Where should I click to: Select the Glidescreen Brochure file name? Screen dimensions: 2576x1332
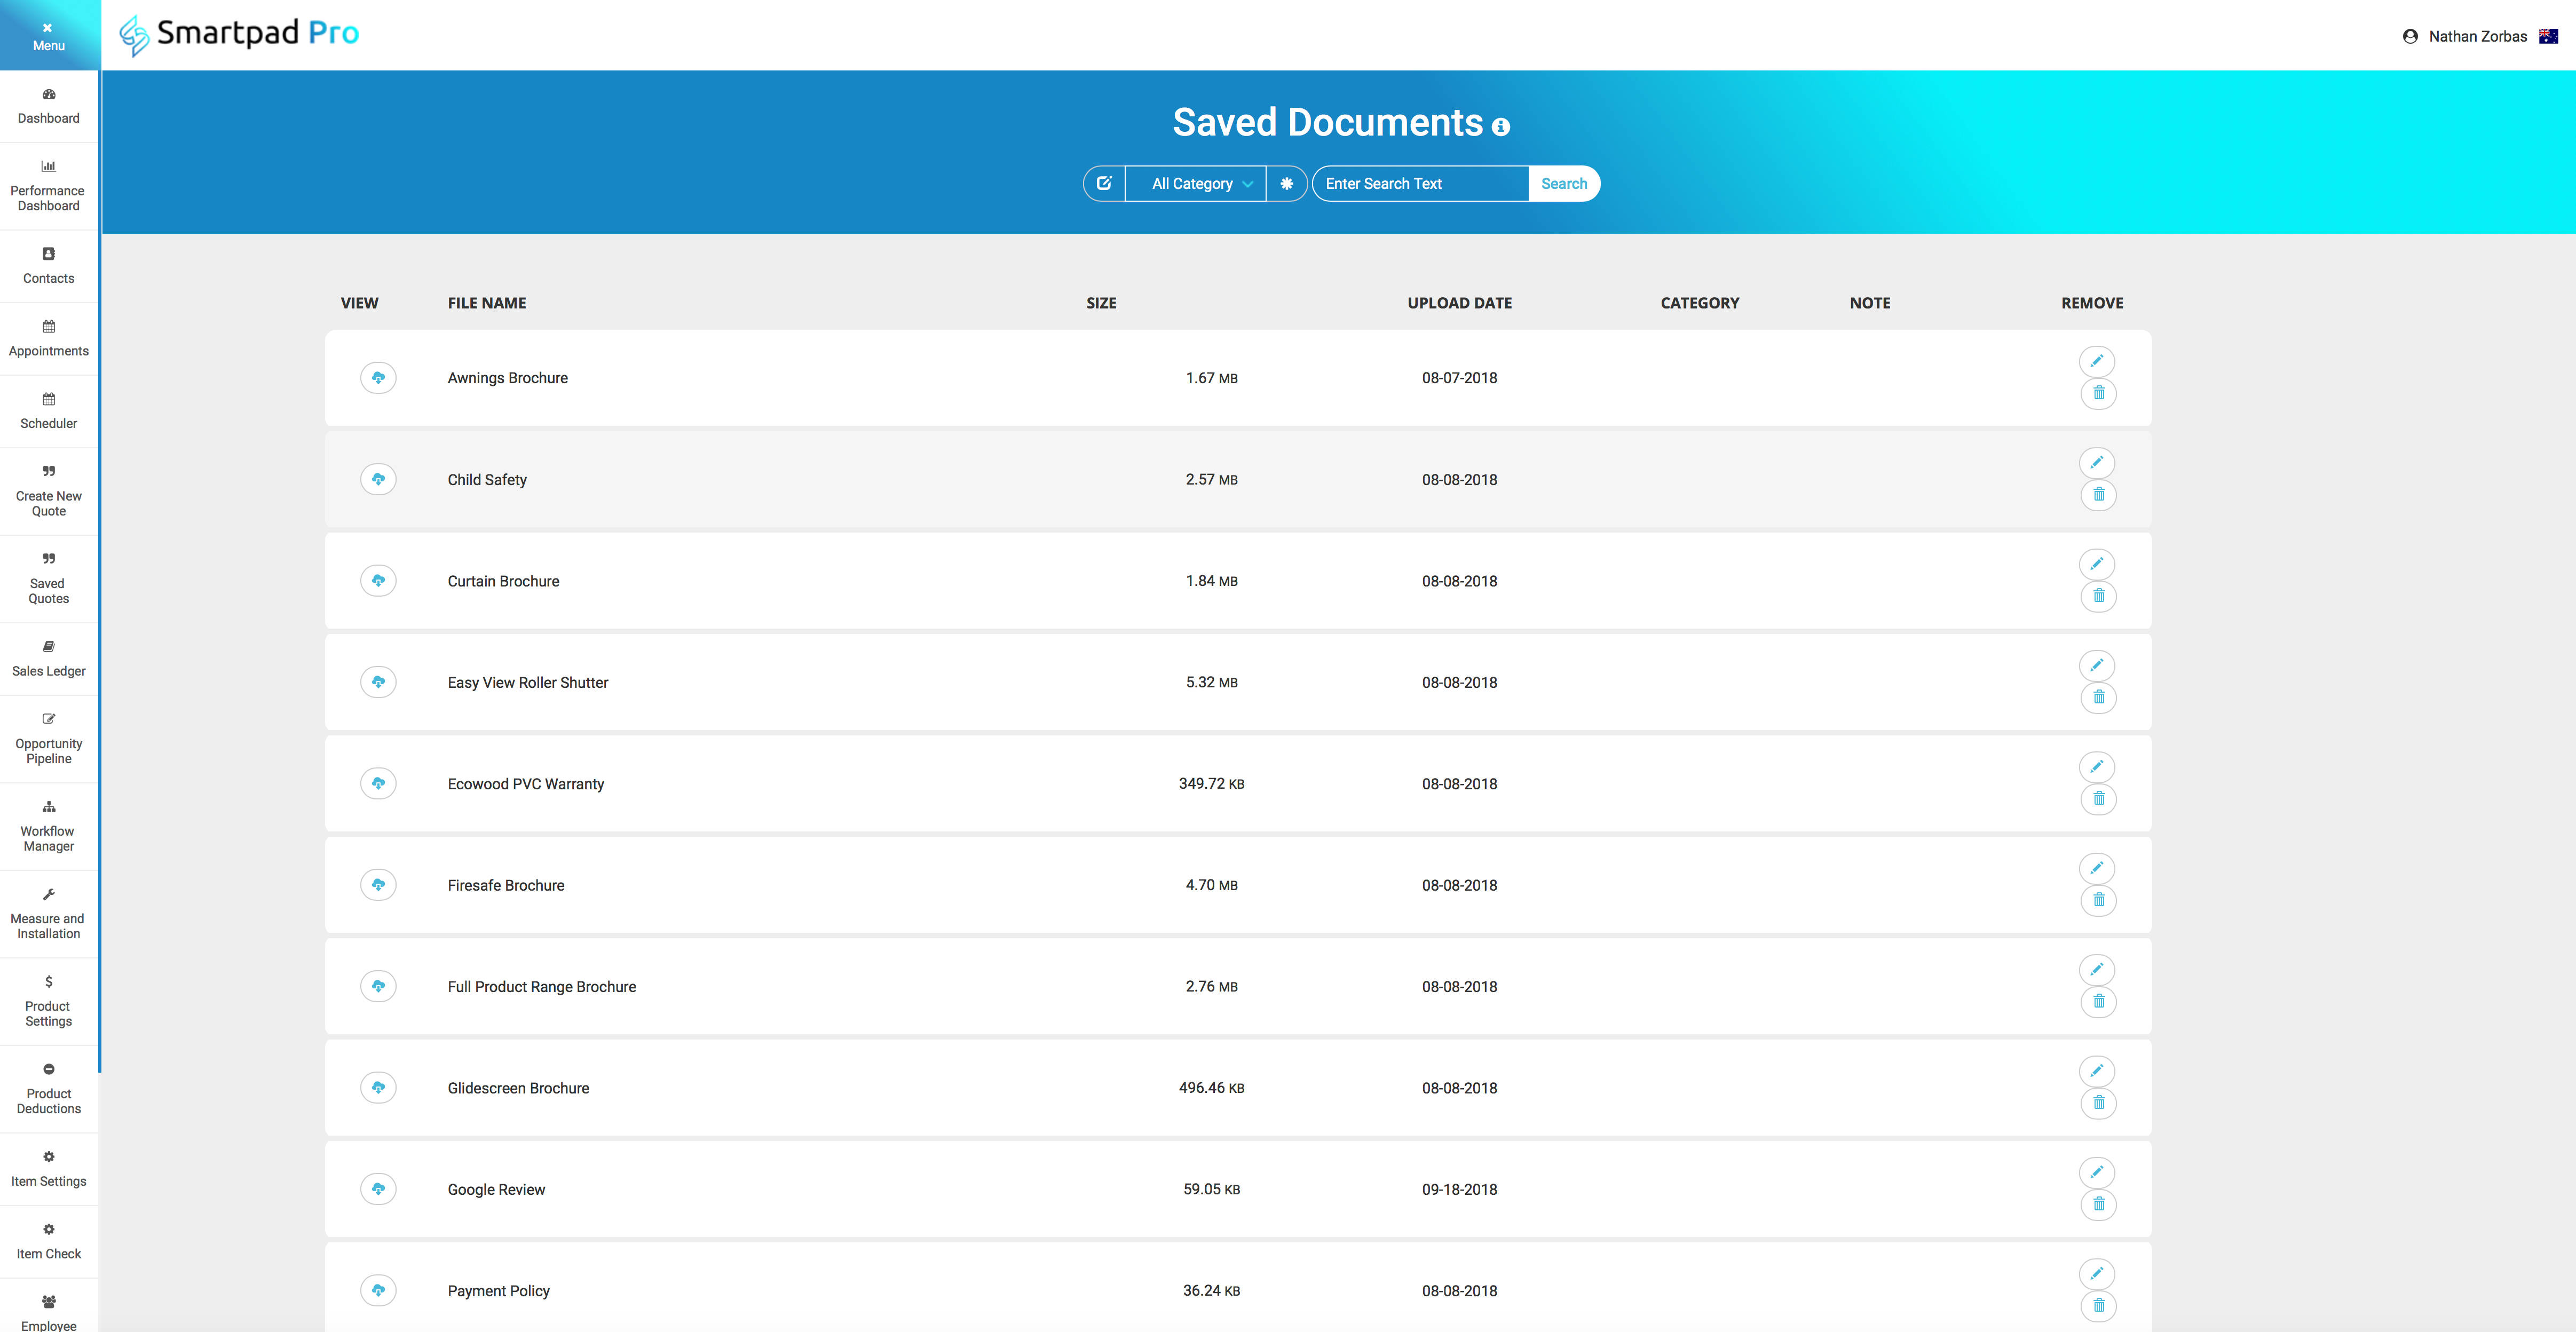click(x=519, y=1088)
